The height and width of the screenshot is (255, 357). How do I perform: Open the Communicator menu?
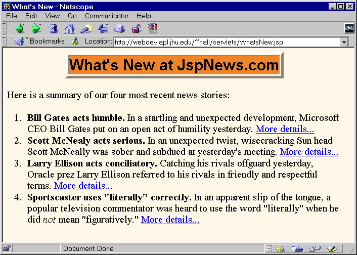point(107,16)
